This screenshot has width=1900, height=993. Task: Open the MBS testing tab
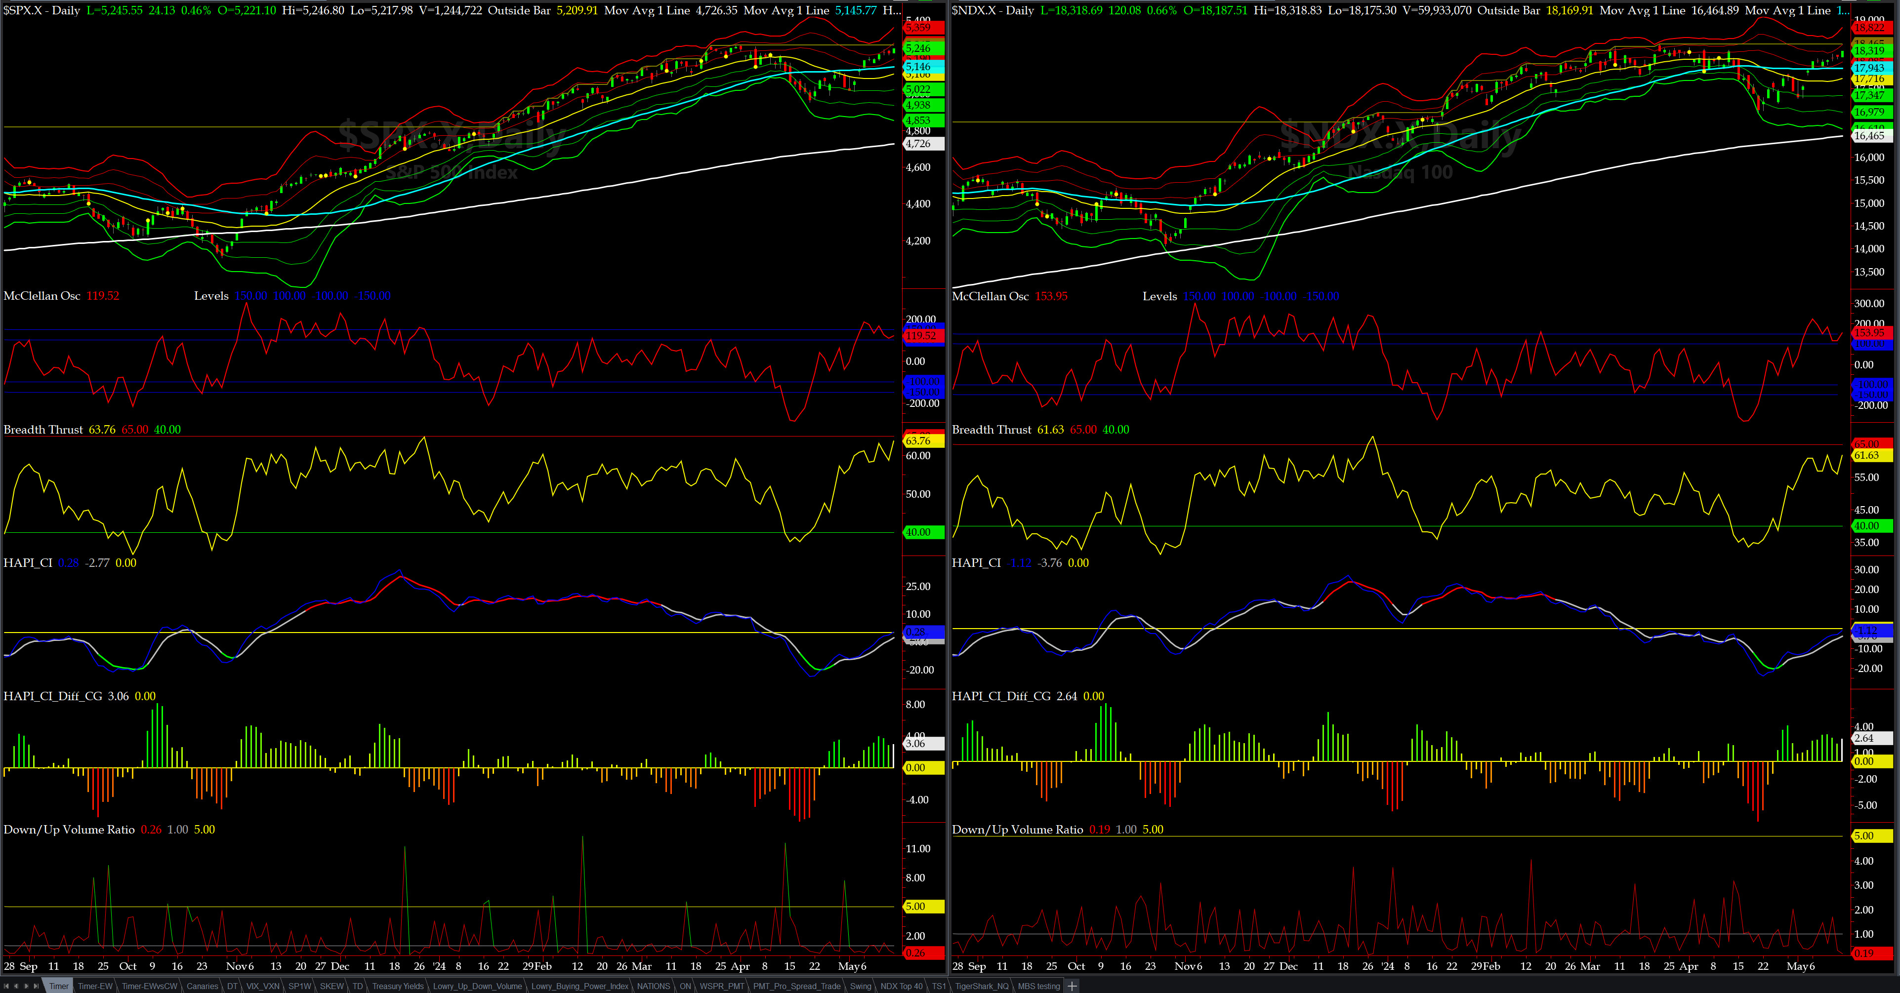point(1038,987)
